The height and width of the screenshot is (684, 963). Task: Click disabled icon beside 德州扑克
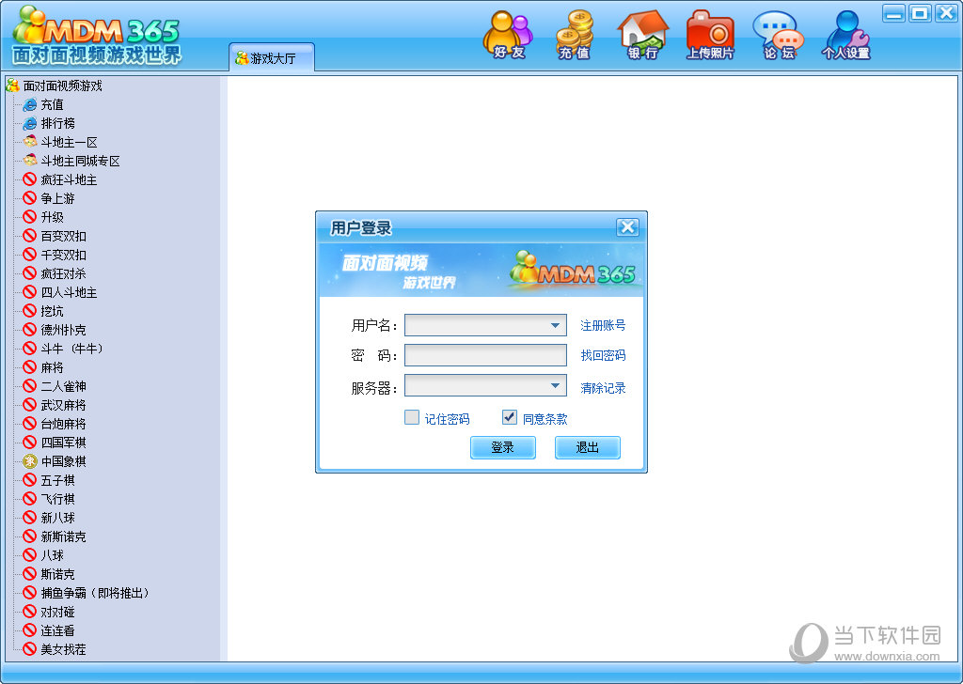tap(30, 330)
